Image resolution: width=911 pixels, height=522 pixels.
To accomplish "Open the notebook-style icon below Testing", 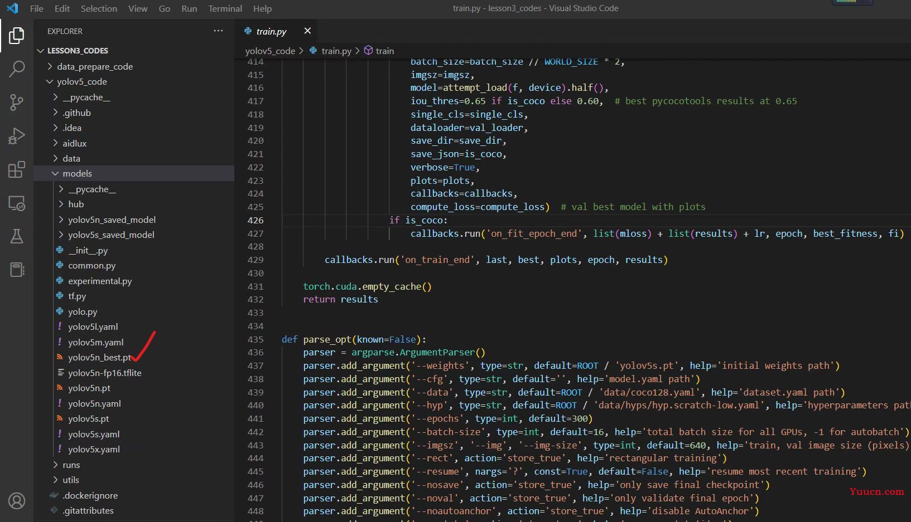I will [x=17, y=270].
